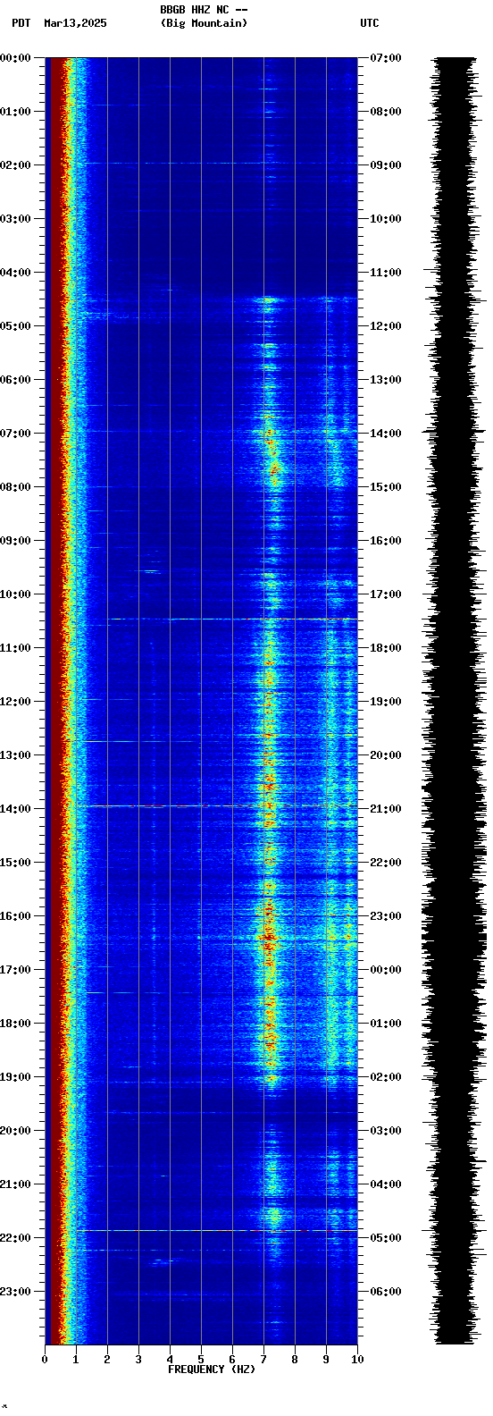
Task: Click the PDT '05:00' time label
Action: point(15,326)
